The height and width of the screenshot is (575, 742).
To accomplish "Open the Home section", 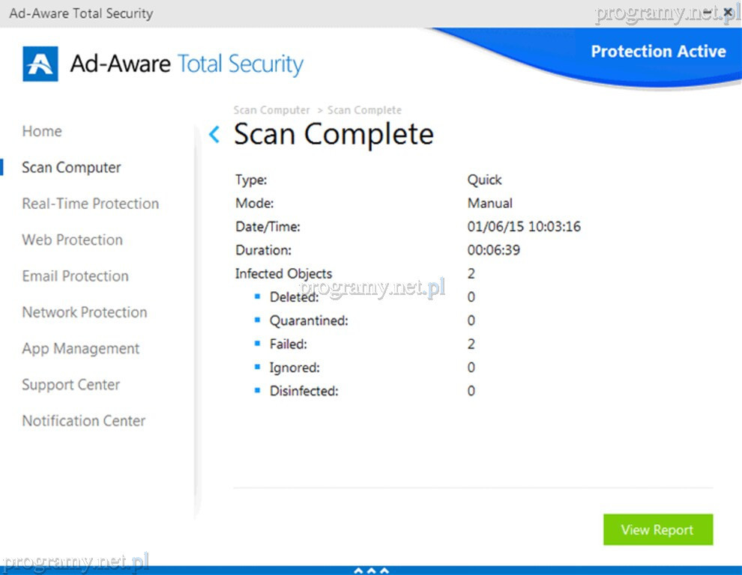I will (42, 131).
